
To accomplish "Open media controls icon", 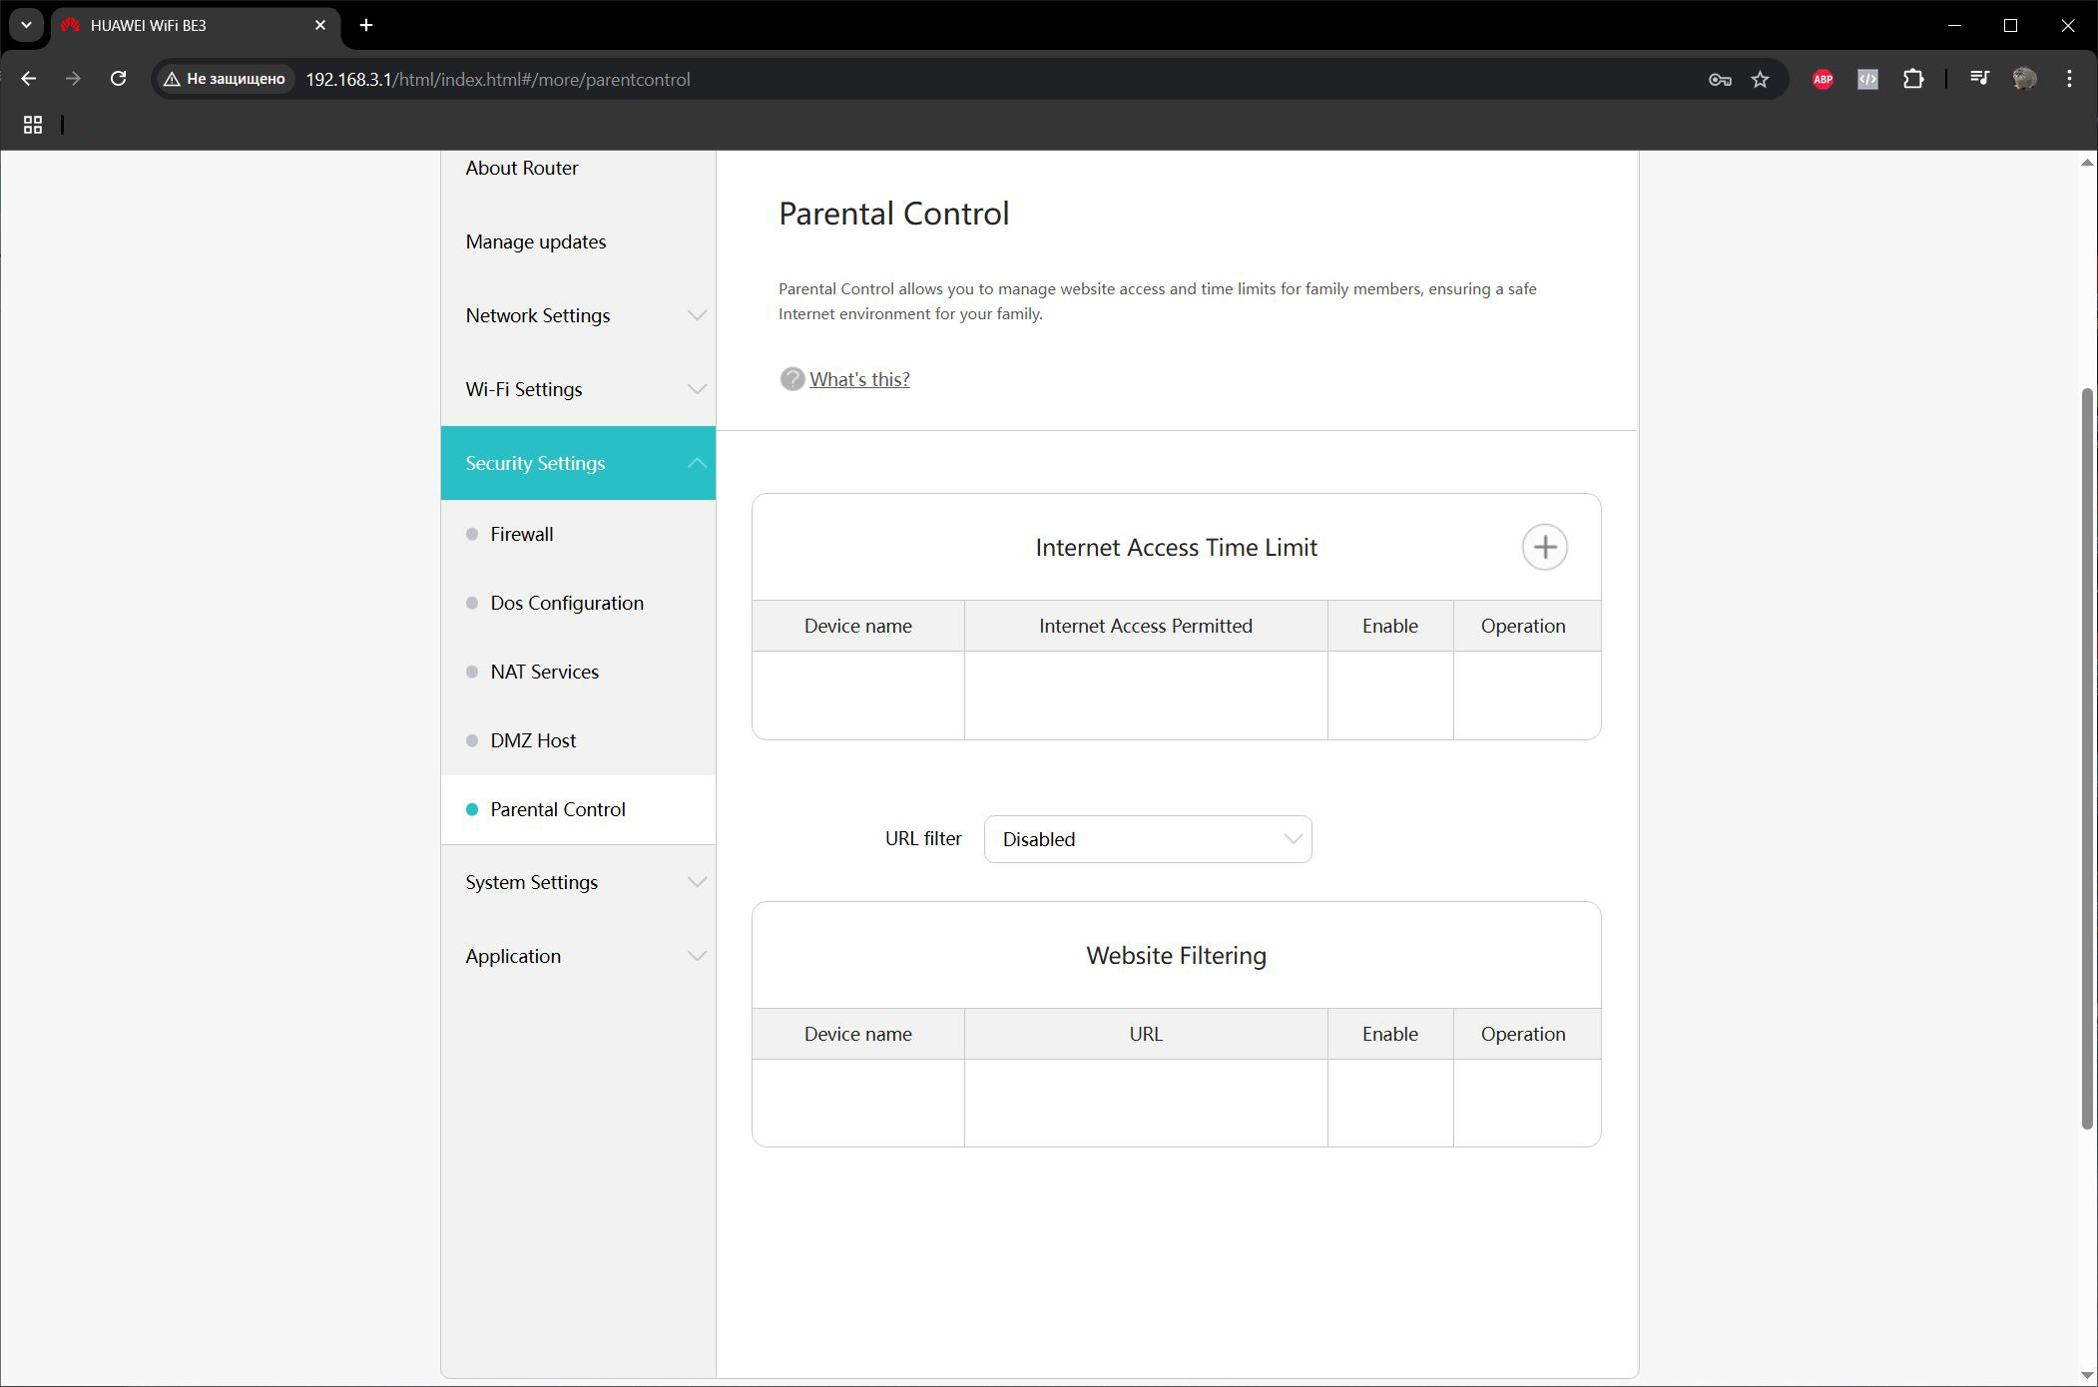I will [x=1979, y=79].
